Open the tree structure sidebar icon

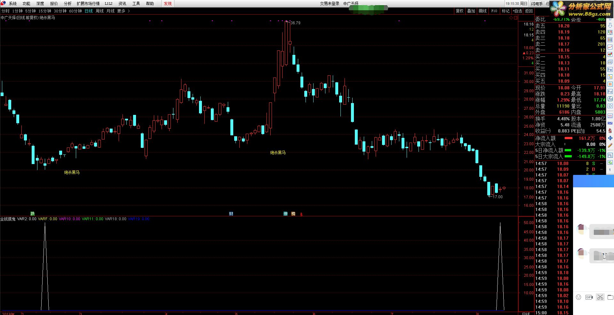610,77
